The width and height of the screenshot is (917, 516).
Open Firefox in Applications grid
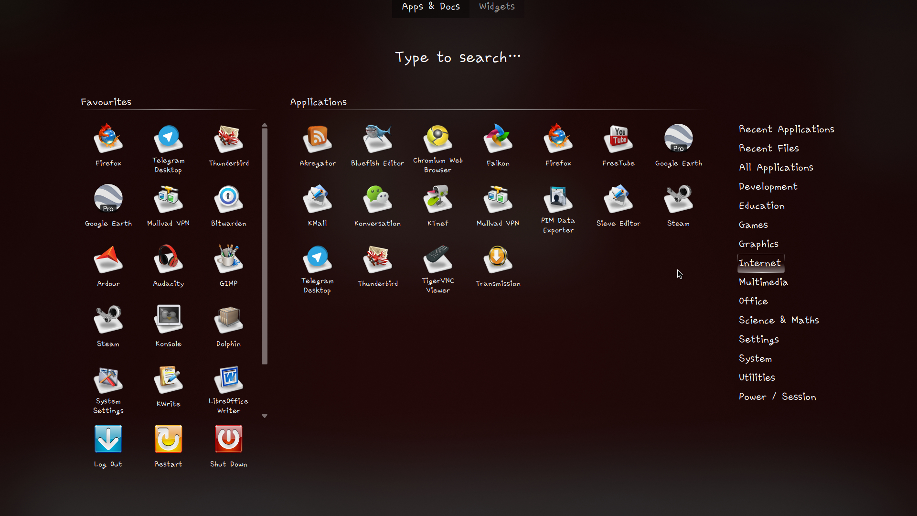tap(558, 146)
